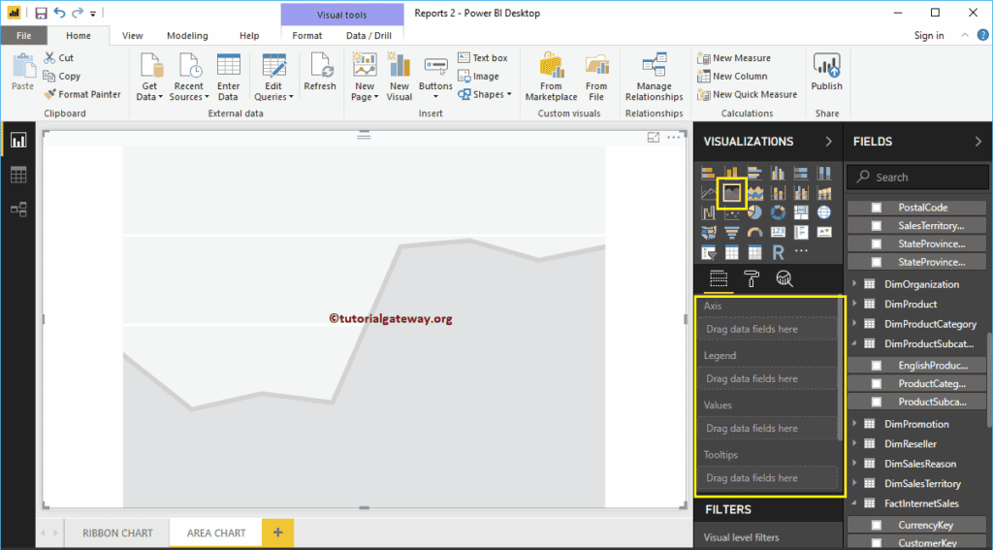Collapse the Visualizations pane chevron

coord(828,142)
